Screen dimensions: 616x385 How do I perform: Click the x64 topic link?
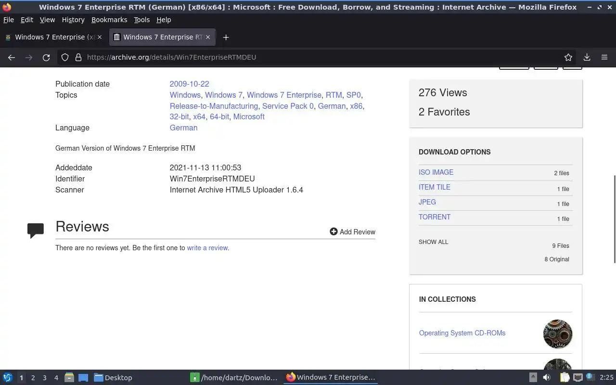pyautogui.click(x=199, y=116)
